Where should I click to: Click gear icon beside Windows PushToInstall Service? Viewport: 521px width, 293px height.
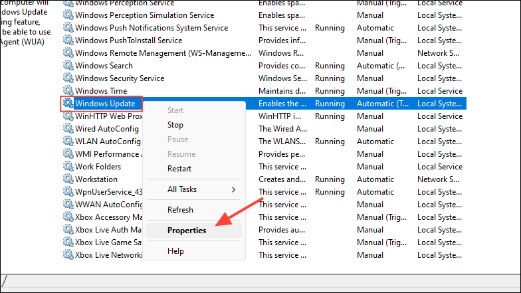[x=68, y=40]
